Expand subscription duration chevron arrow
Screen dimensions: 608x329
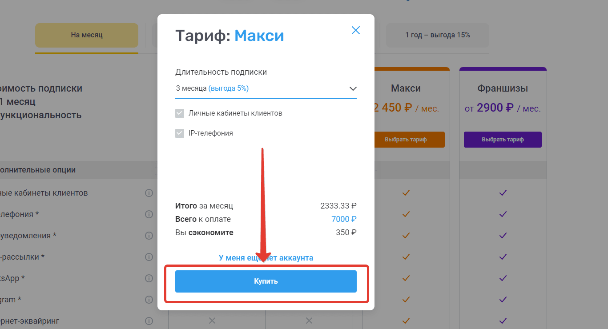coord(353,88)
